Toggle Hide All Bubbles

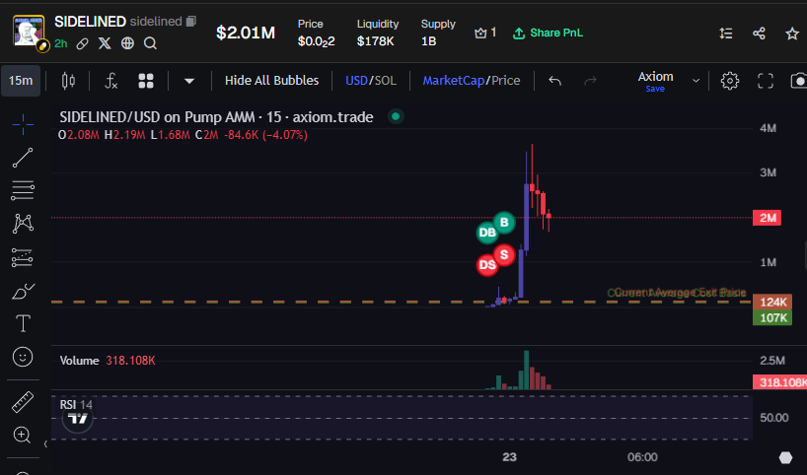pos(271,81)
